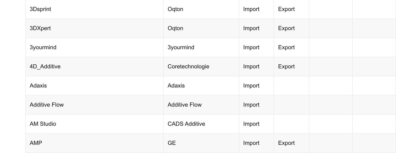Click Export in the 3Dsprint row
The height and width of the screenshot is (153, 396).
286,9
